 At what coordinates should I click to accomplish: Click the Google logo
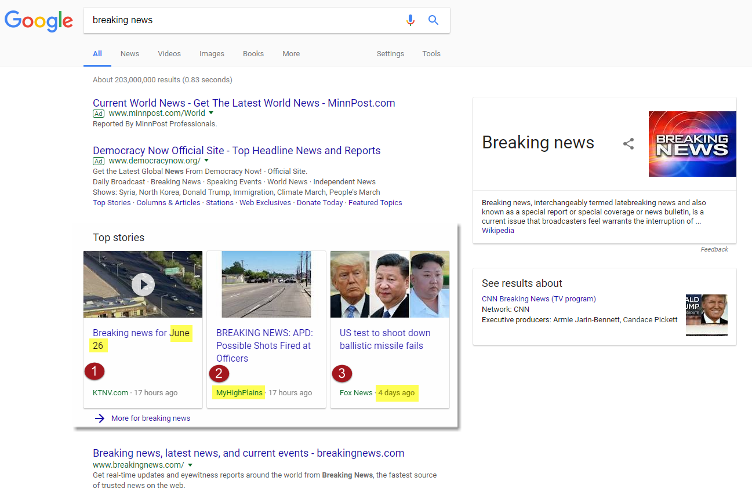point(39,21)
